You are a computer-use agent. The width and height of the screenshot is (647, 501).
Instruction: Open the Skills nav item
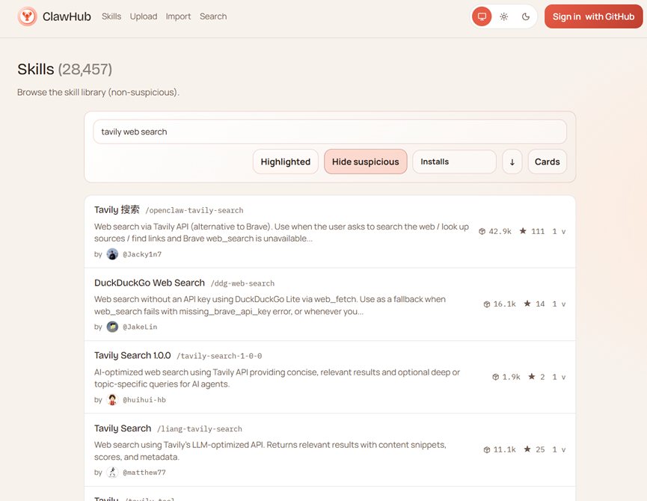pyautogui.click(x=111, y=16)
